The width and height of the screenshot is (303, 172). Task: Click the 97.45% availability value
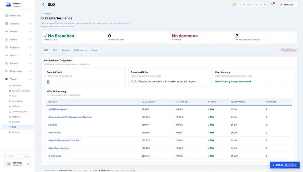(145, 109)
